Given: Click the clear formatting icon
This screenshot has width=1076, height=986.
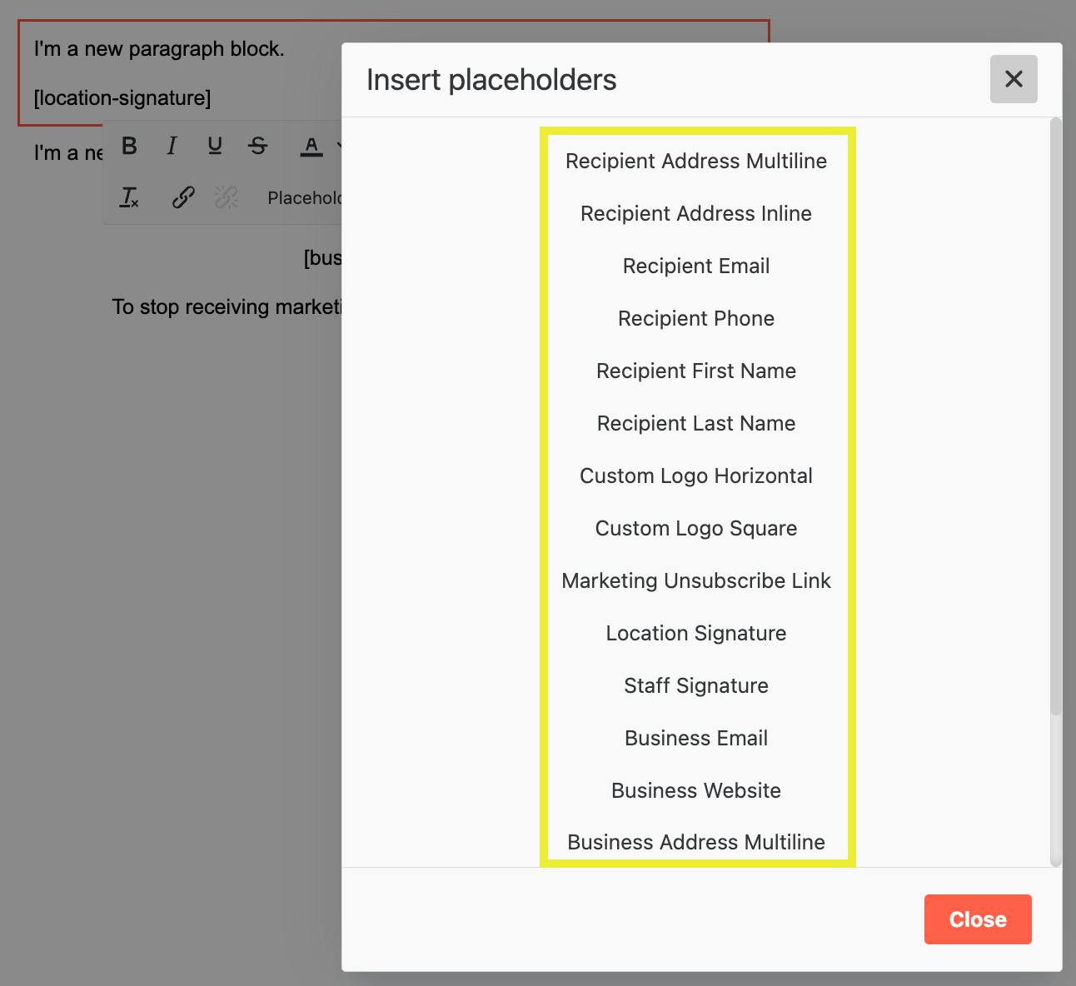Looking at the screenshot, I should tap(130, 197).
